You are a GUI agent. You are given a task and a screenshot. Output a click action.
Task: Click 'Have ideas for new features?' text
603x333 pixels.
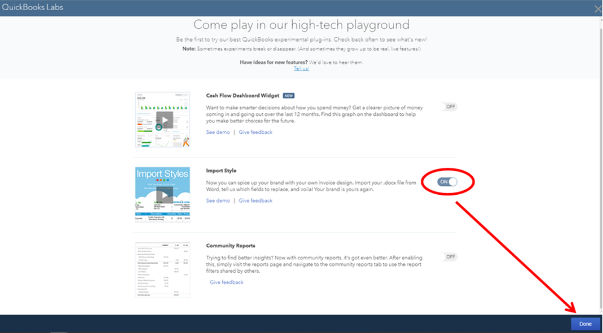coord(273,62)
